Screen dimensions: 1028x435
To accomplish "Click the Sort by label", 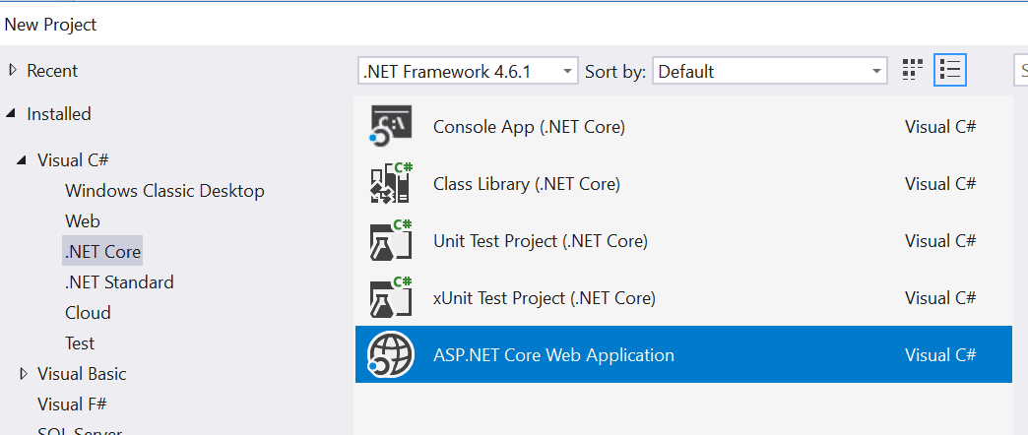I will [x=615, y=72].
